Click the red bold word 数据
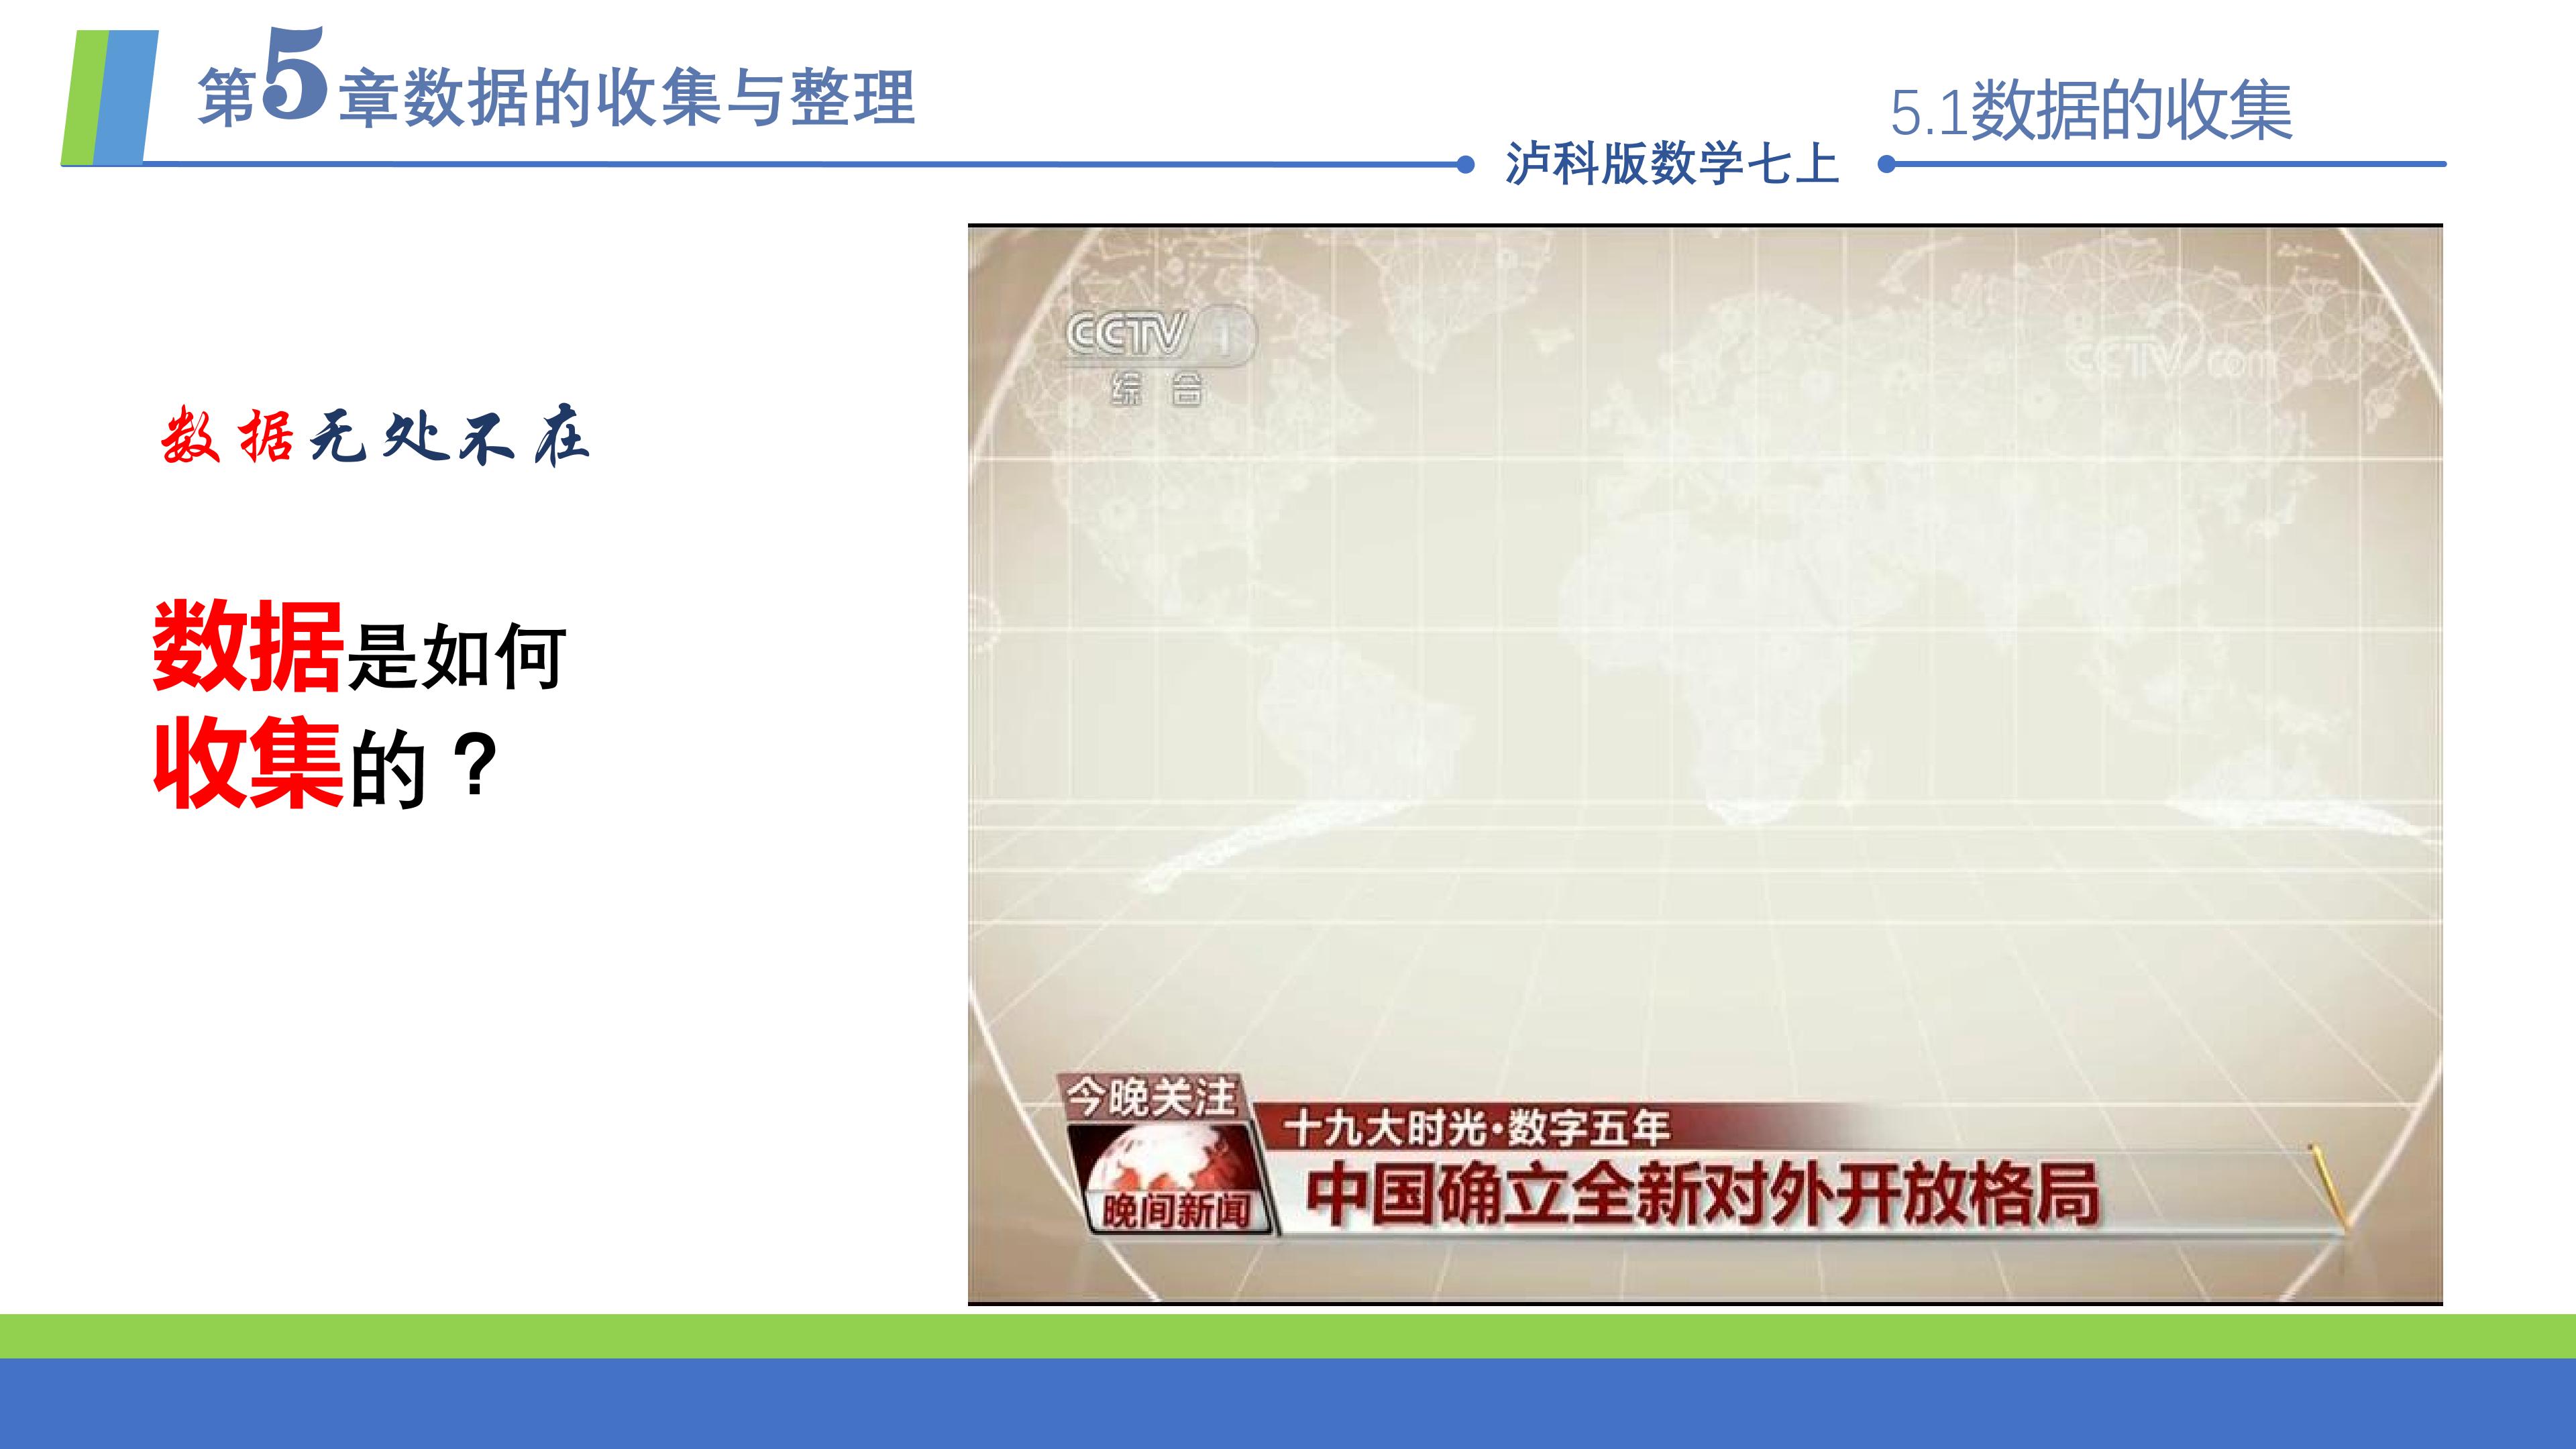The height and width of the screenshot is (1449, 2576). pyautogui.click(x=248, y=647)
